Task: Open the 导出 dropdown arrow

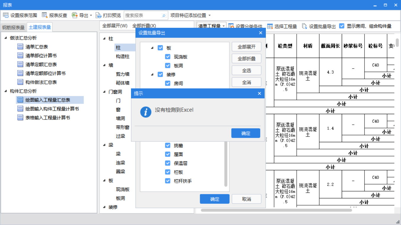Action: [91, 15]
